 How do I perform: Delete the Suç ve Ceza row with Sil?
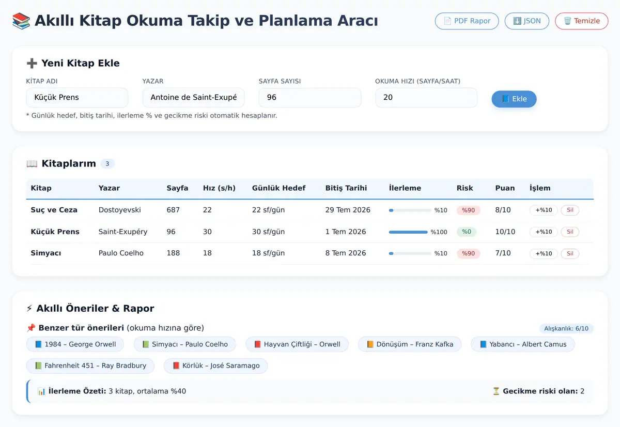click(x=570, y=210)
